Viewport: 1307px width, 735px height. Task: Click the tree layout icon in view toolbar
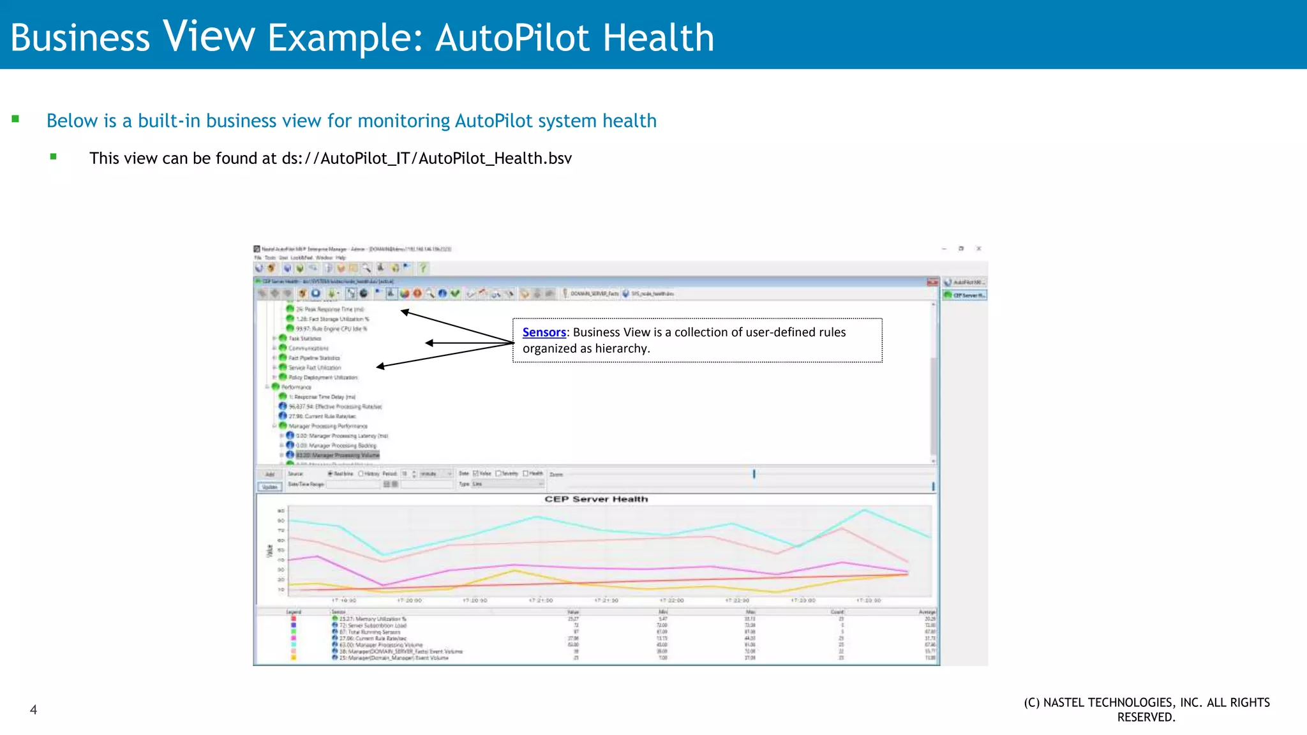pyautogui.click(x=351, y=293)
